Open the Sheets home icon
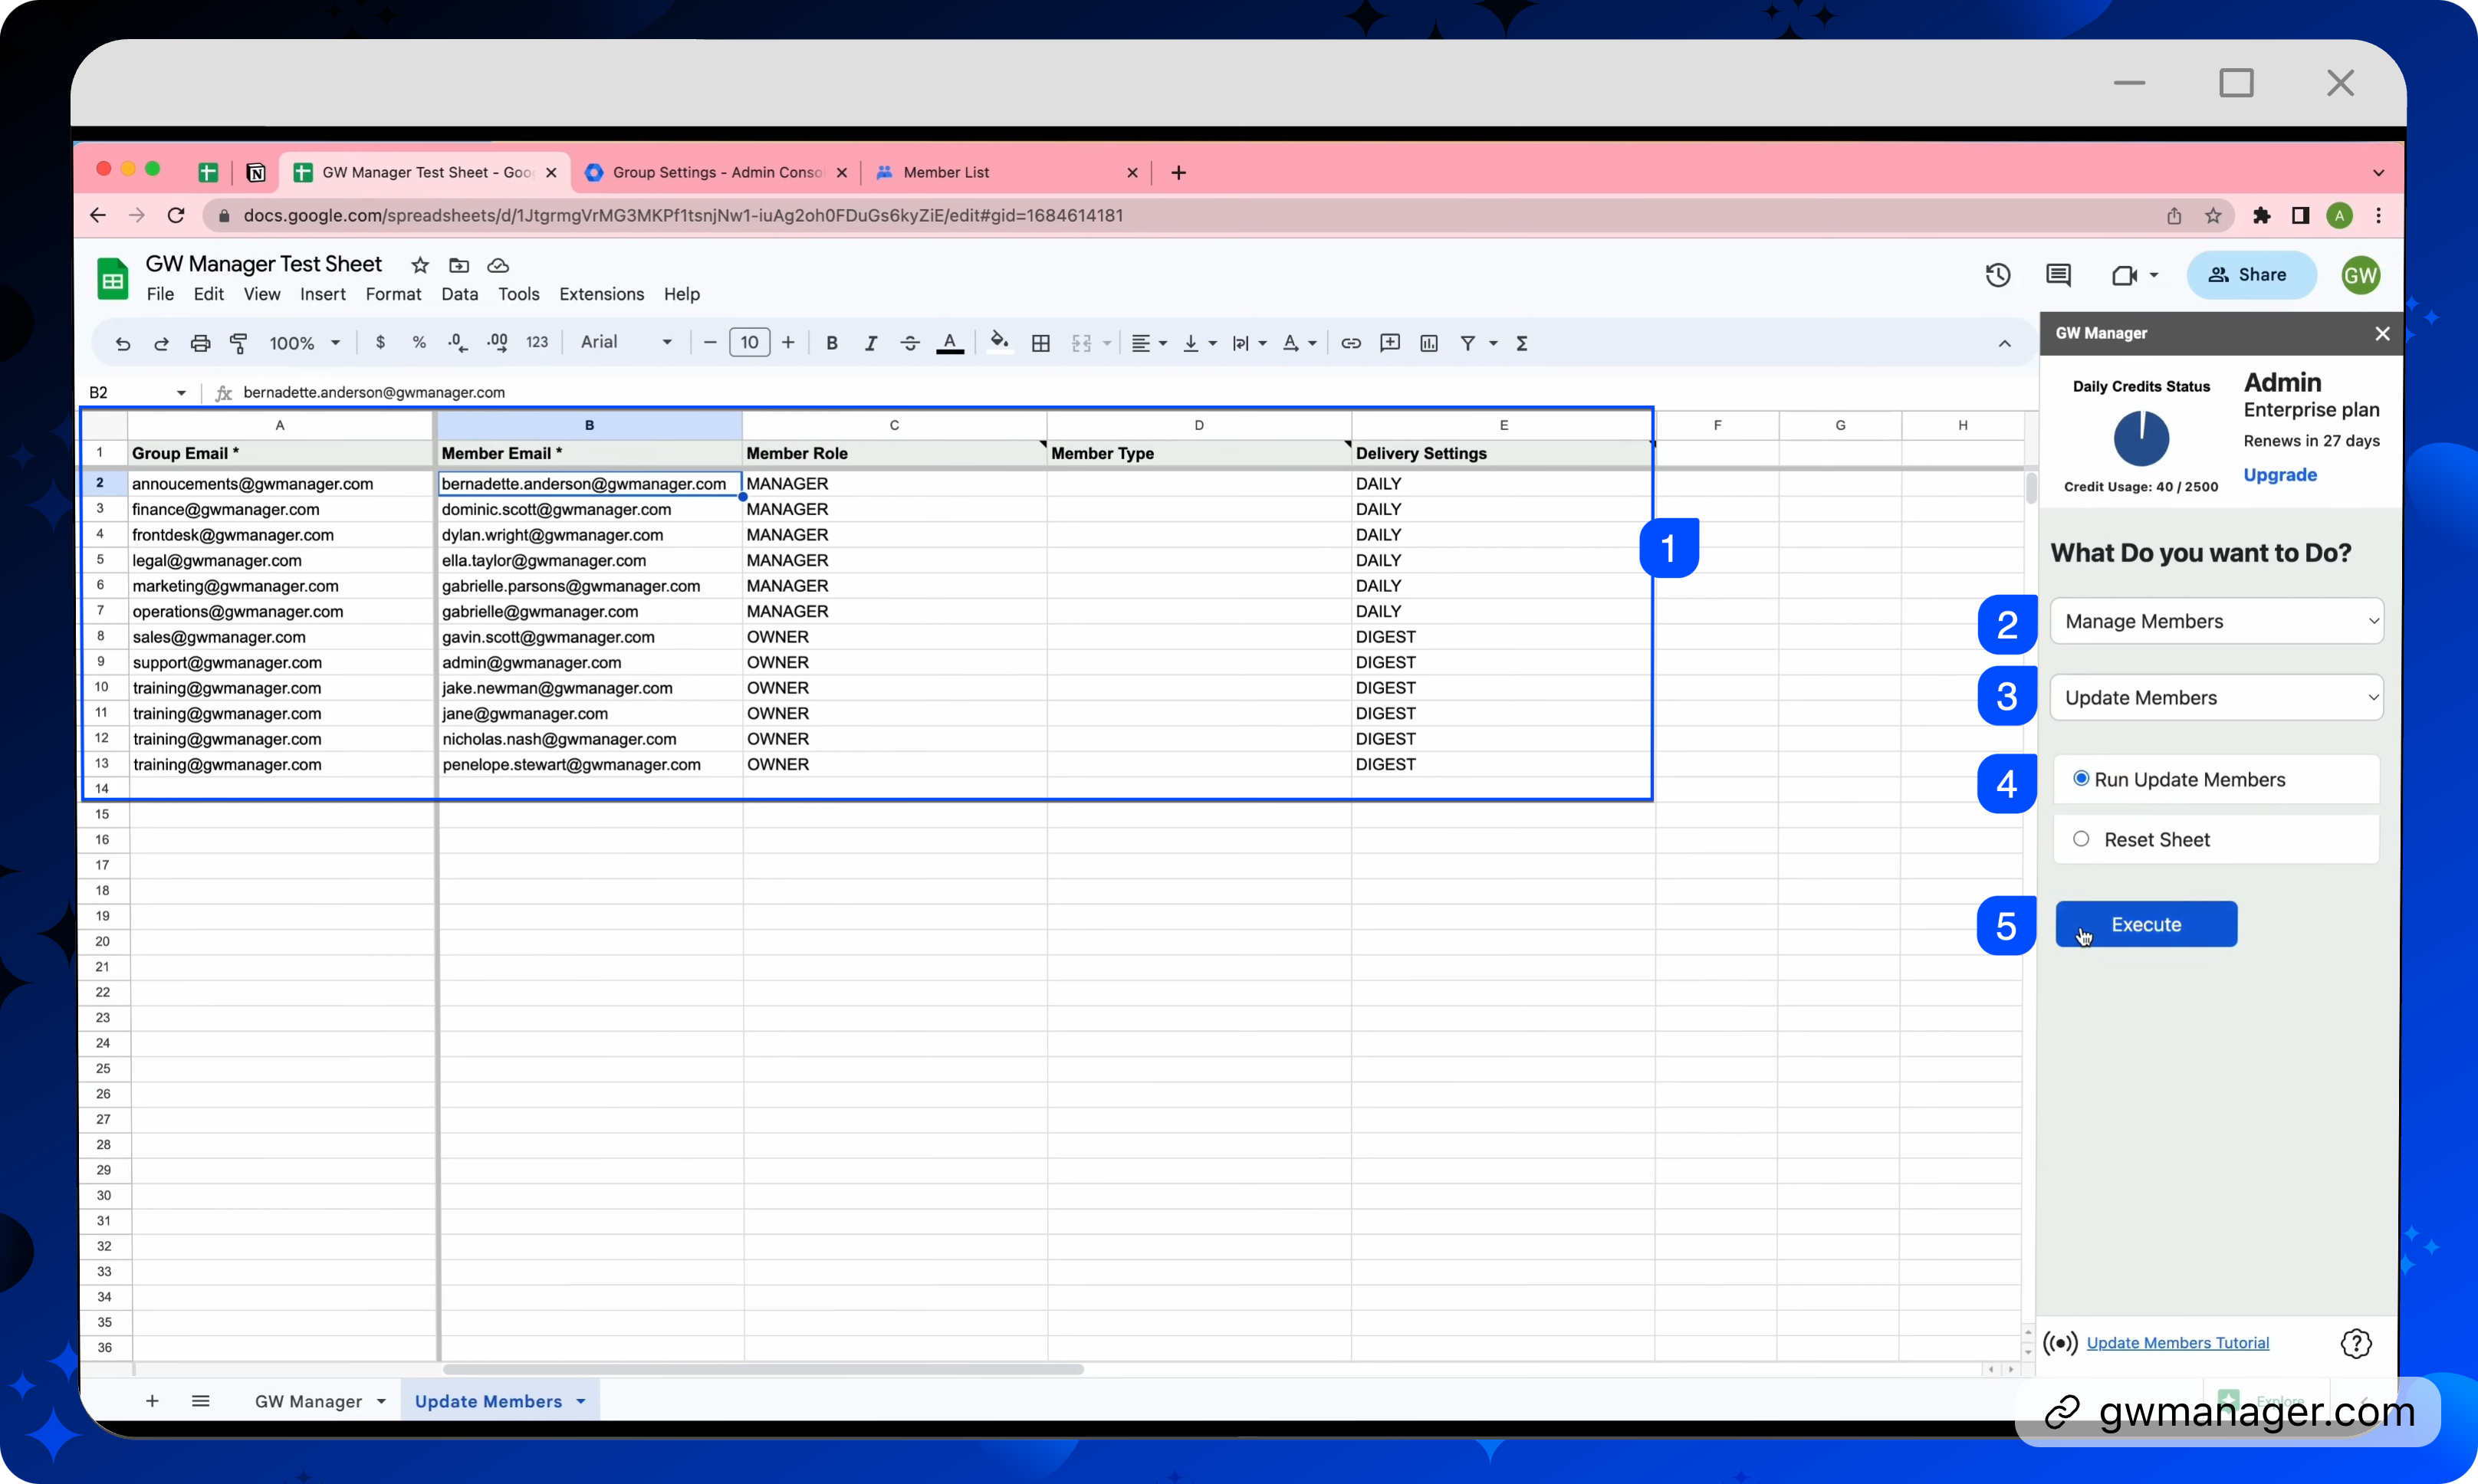 coord(113,278)
